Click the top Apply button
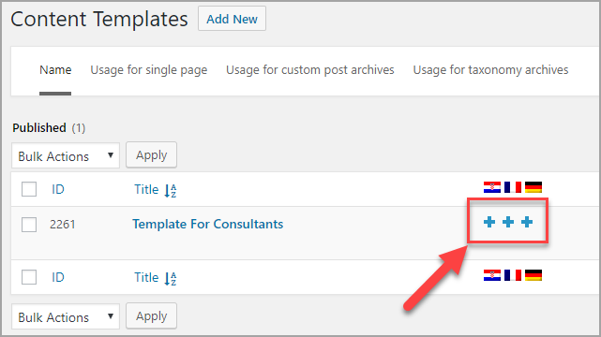This screenshot has width=601, height=337. click(x=151, y=154)
